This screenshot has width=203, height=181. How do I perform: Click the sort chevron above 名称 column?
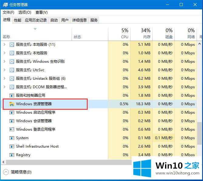coord(35,28)
